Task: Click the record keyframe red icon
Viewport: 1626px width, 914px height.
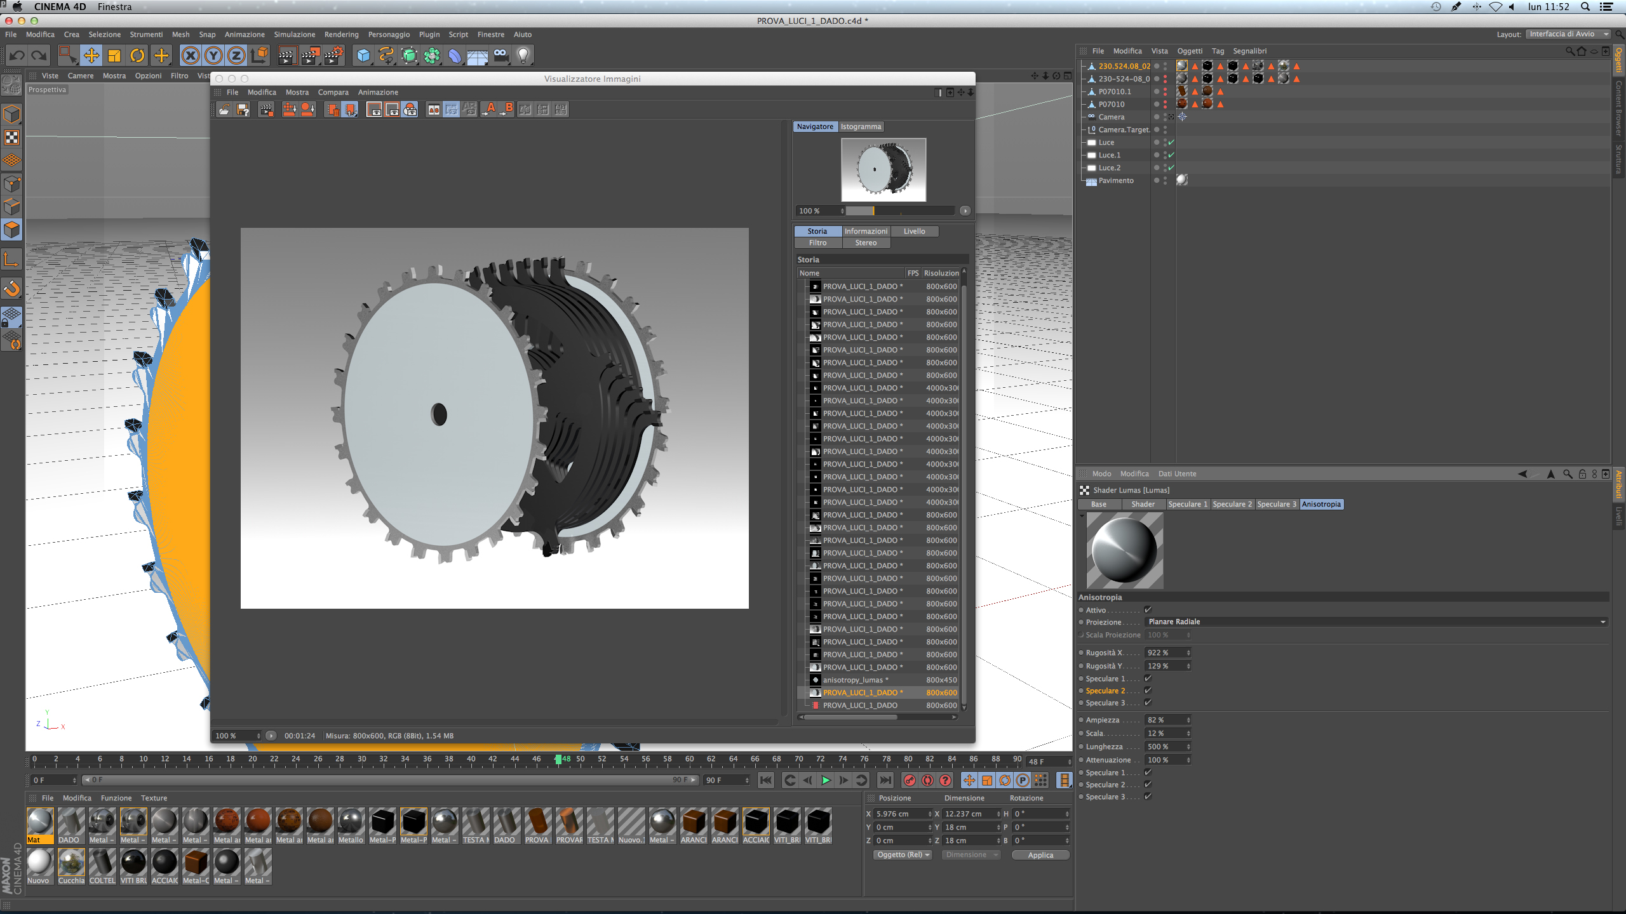Action: pyautogui.click(x=910, y=780)
